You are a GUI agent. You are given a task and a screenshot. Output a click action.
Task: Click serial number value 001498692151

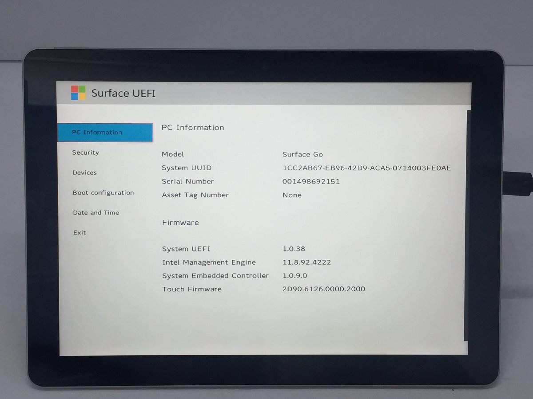click(x=311, y=181)
